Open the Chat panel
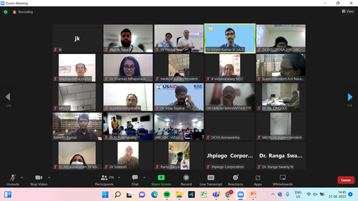 tap(135, 180)
